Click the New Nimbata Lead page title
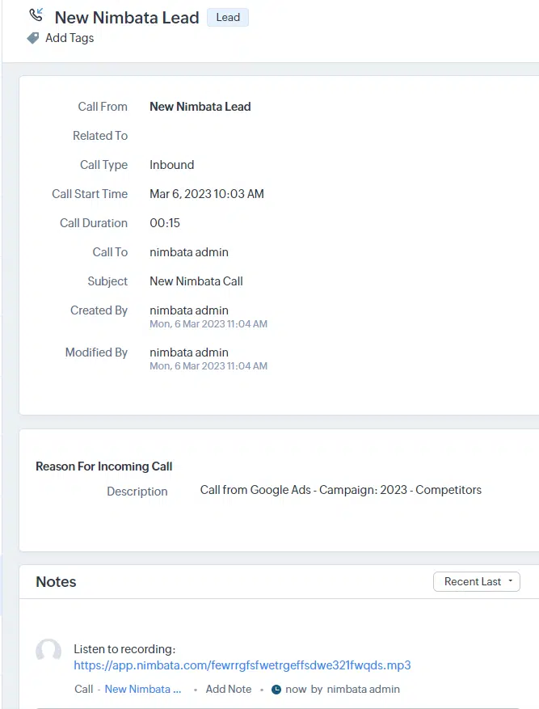 [x=127, y=18]
